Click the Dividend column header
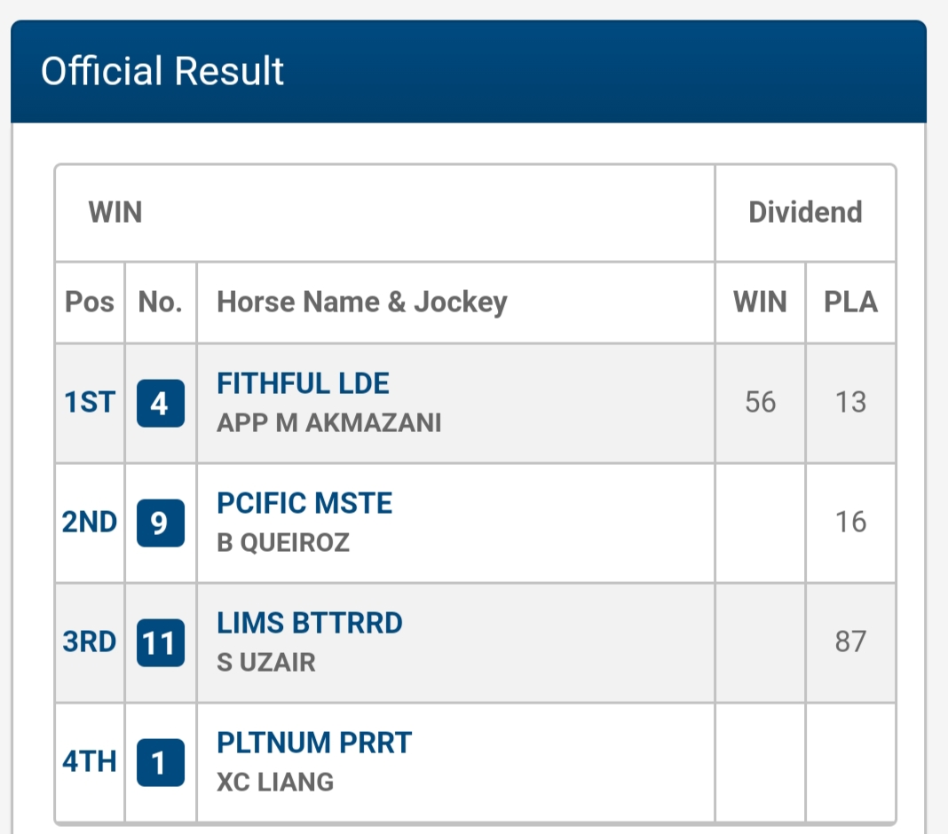The image size is (948, 834). click(x=805, y=212)
